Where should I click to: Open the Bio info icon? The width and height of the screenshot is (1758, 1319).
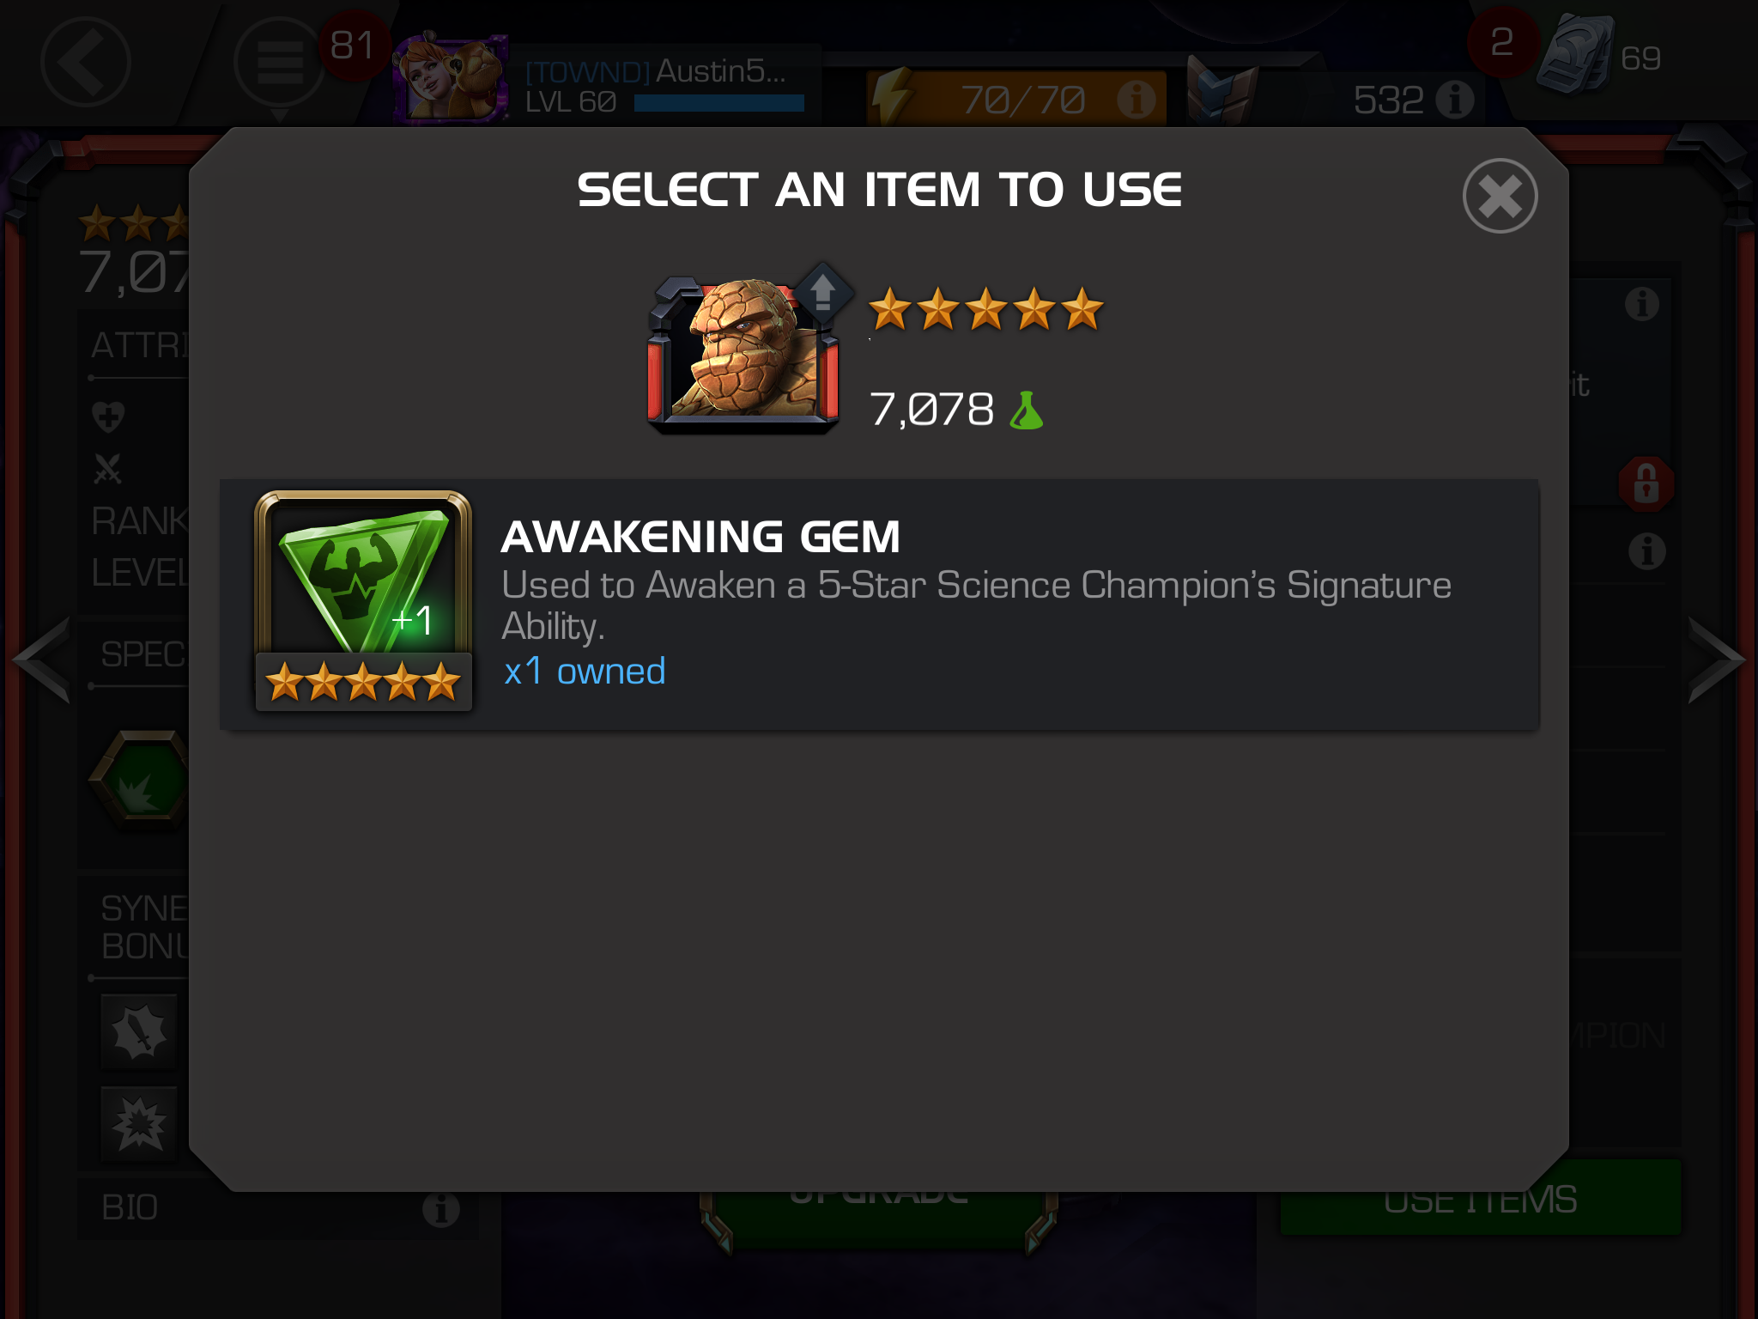tap(440, 1209)
